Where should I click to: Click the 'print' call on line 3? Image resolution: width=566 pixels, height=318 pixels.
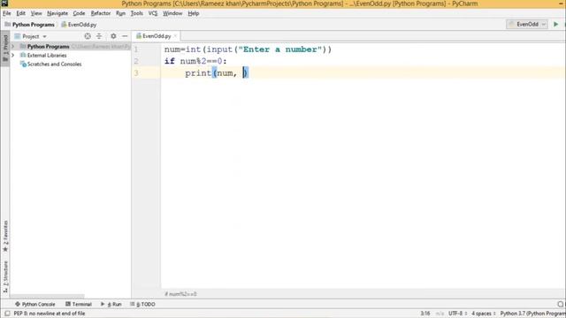pos(198,73)
